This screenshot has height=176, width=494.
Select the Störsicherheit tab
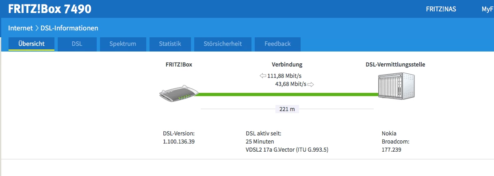[x=223, y=44]
